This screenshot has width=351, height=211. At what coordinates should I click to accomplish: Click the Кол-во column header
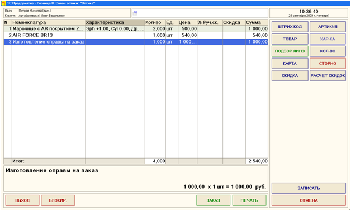click(155, 22)
